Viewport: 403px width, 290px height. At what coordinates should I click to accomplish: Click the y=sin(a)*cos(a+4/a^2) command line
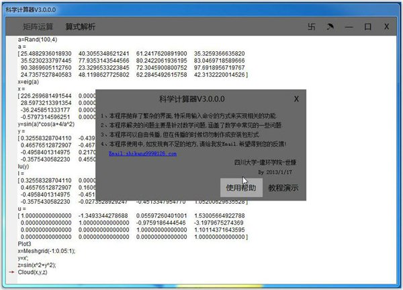(x=46, y=124)
